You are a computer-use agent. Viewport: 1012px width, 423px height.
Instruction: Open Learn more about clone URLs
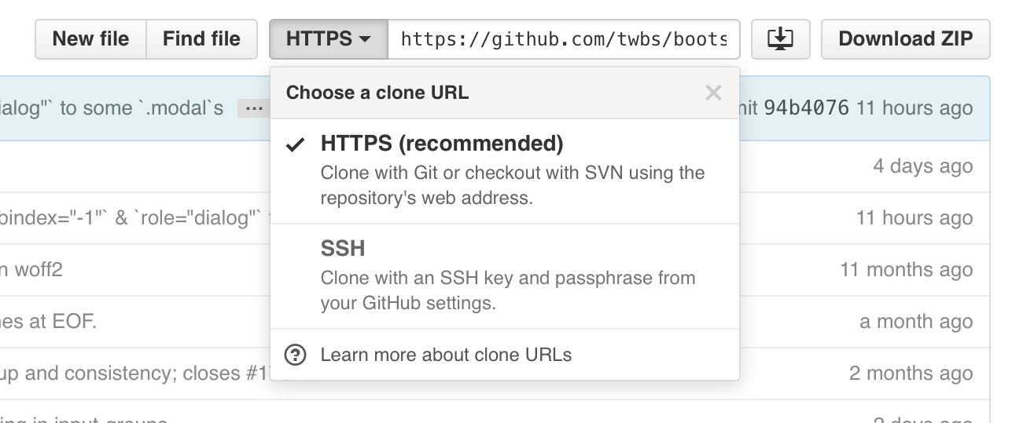445,355
